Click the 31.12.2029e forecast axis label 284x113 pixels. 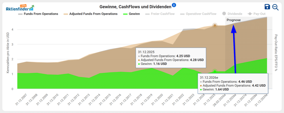click(261, 101)
